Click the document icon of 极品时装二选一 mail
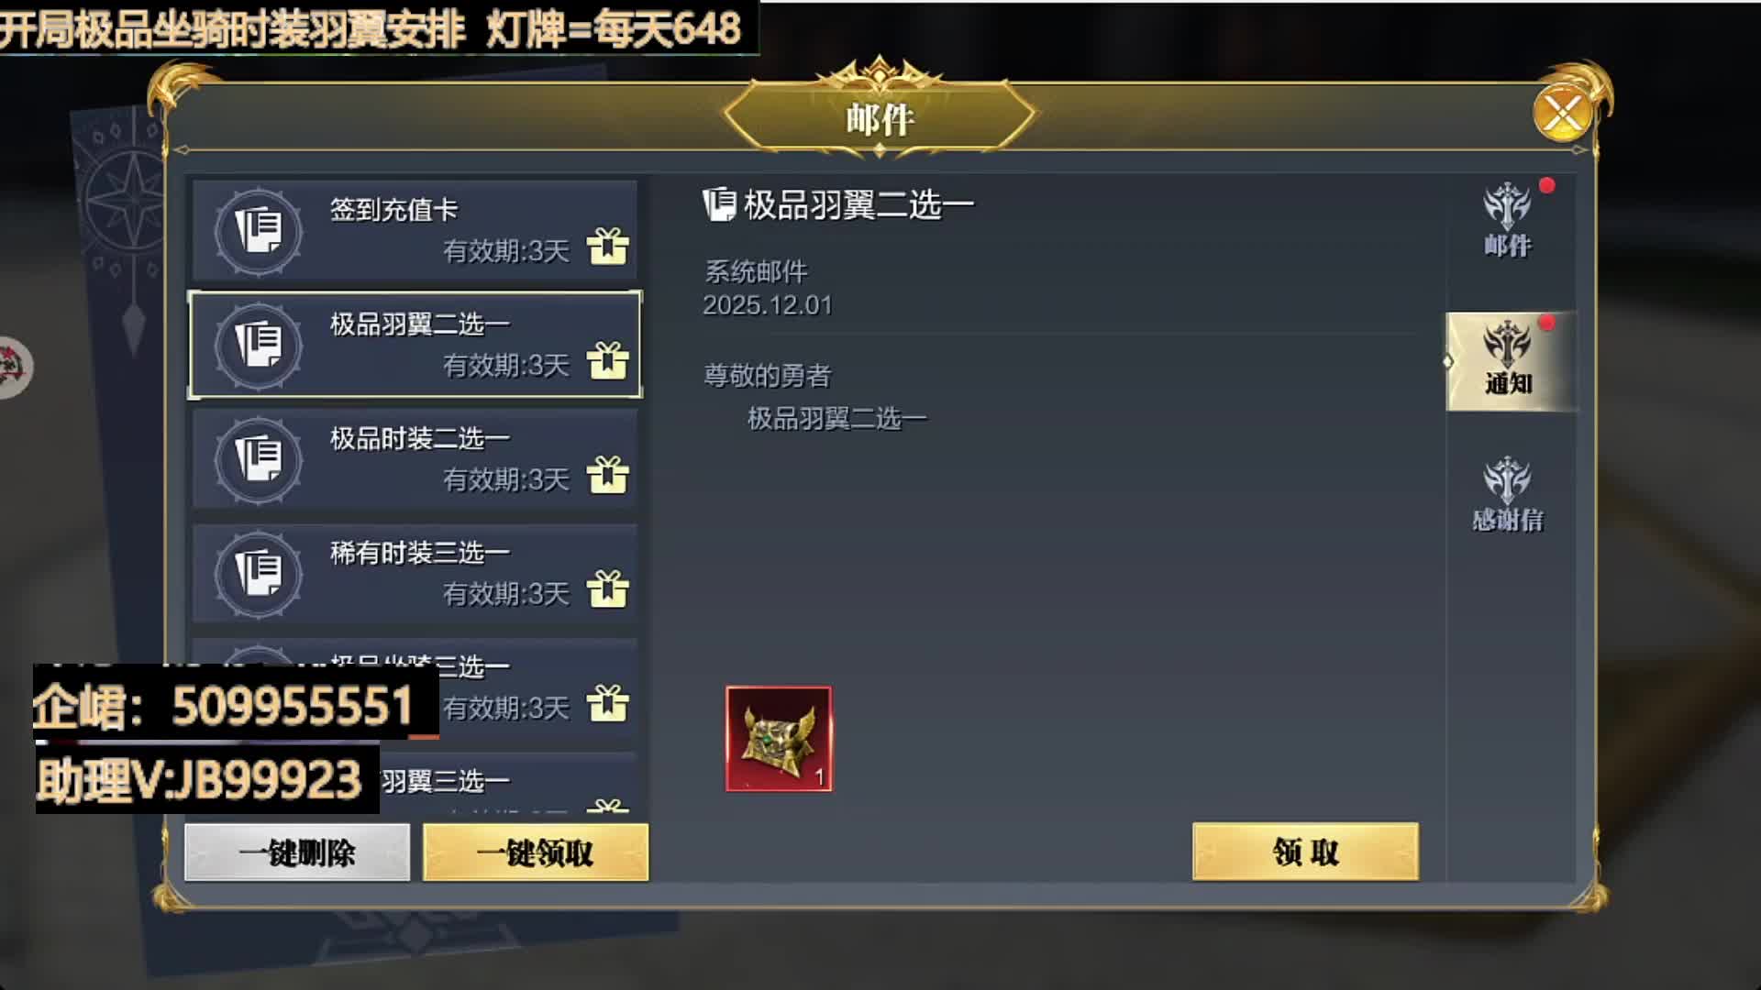 [x=259, y=459]
